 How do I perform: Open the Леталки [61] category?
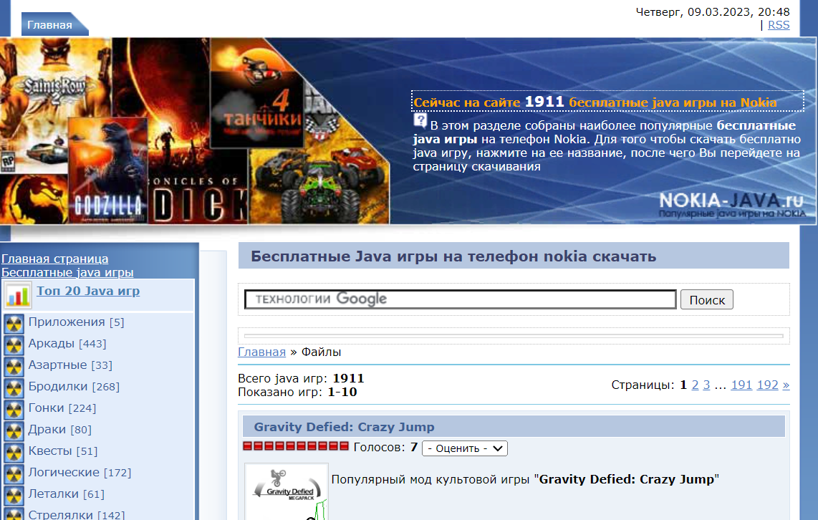pyautogui.click(x=66, y=493)
